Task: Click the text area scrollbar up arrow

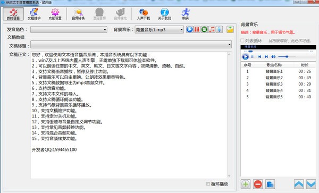Action: click(229, 54)
